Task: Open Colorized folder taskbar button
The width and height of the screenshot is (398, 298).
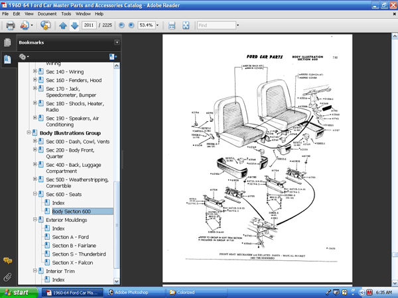Action: (196, 293)
